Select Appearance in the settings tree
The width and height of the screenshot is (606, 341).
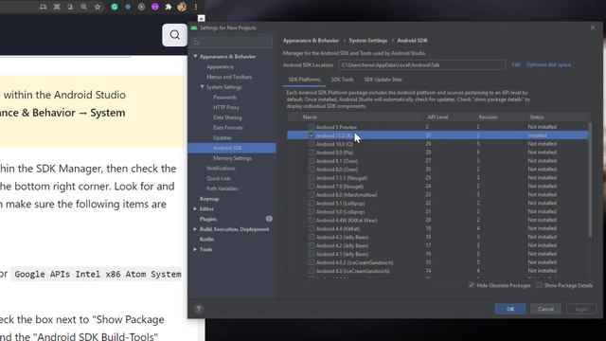pyautogui.click(x=220, y=66)
